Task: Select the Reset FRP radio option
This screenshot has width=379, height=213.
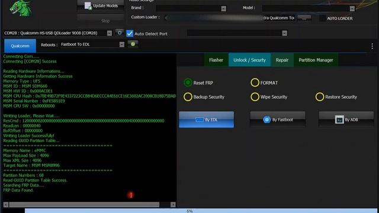Action: [188, 83]
